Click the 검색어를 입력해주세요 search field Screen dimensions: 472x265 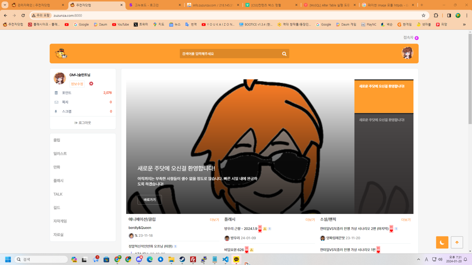tap(230, 54)
